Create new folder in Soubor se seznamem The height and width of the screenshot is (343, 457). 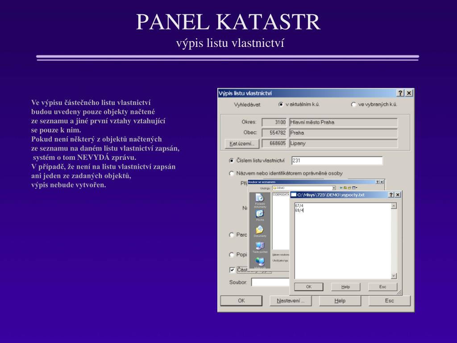pos(349,188)
